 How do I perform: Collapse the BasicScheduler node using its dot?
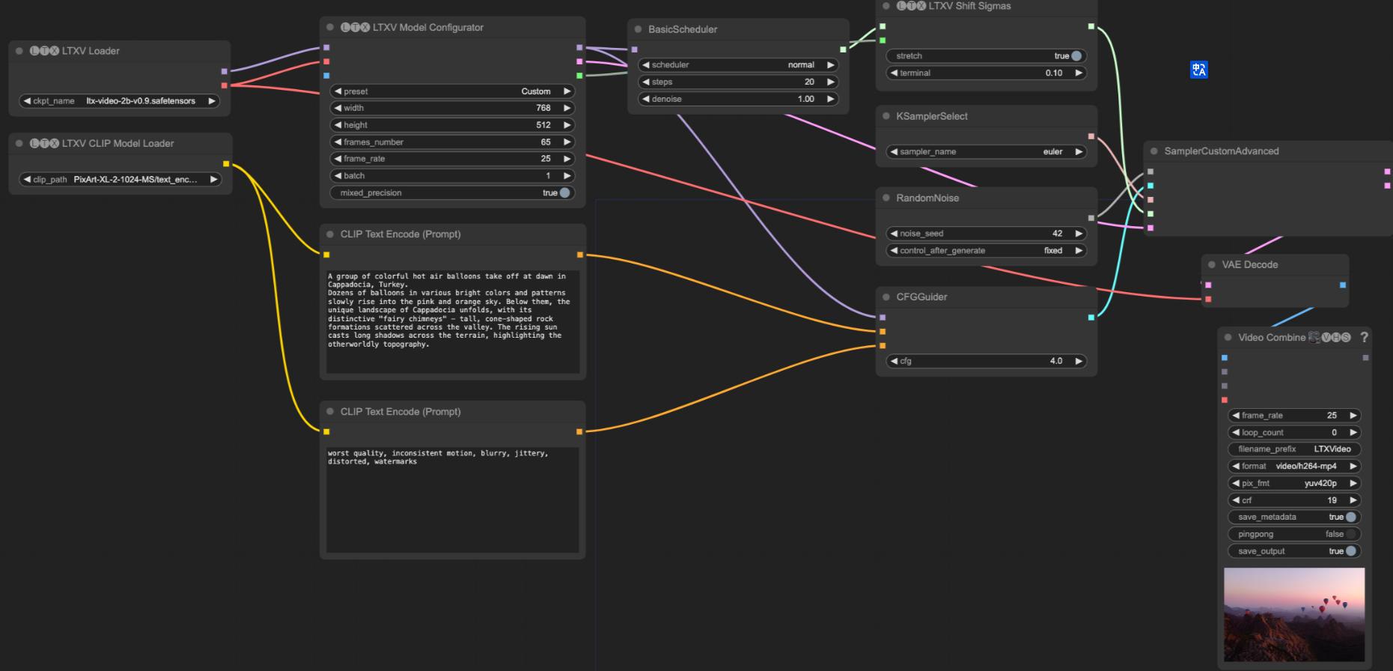[638, 29]
